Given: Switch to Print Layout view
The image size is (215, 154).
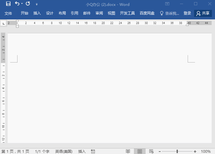Looking at the screenshot, I should click(139, 151).
